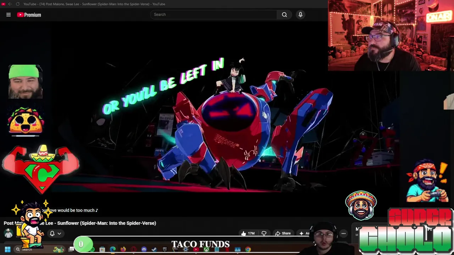454x255 pixels.
Task: Reload the page with the refresh icon
Action: (17, 4)
